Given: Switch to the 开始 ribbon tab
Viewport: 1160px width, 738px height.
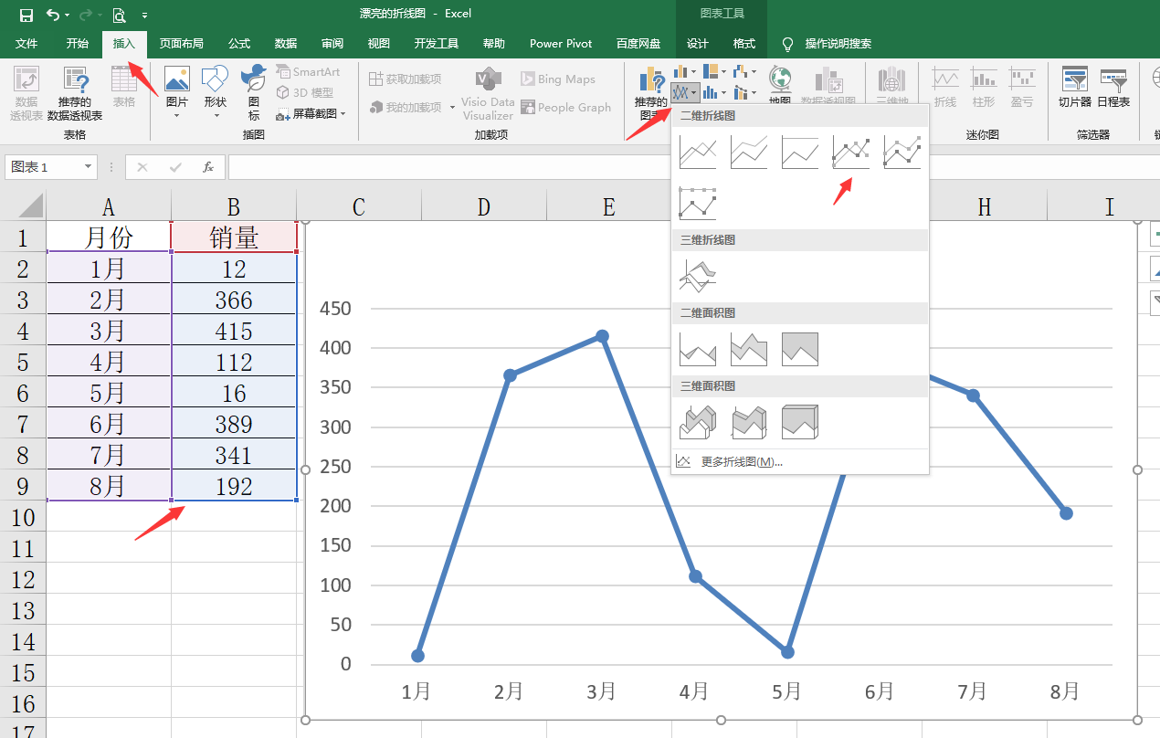Looking at the screenshot, I should click(78, 43).
